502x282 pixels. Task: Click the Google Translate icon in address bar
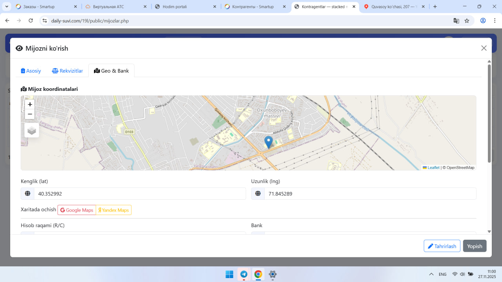pyautogui.click(x=456, y=21)
